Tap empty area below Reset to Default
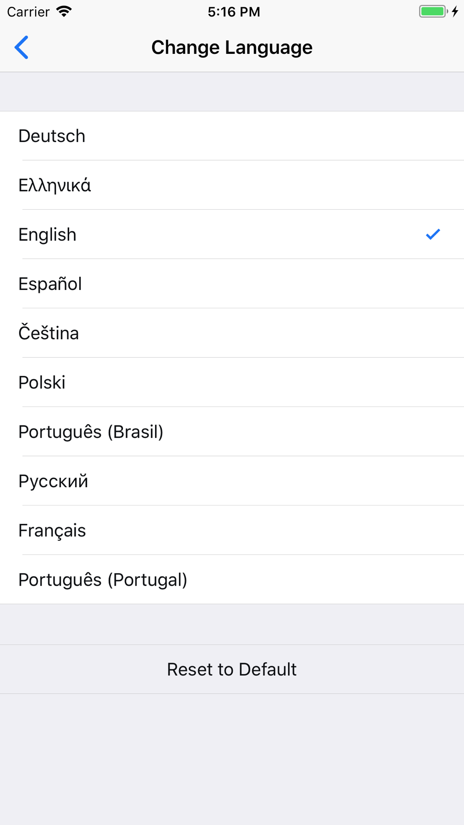464x825 pixels. coord(232,759)
